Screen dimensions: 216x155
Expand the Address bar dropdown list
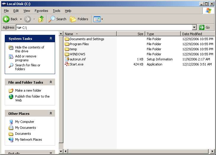click(x=194, y=27)
